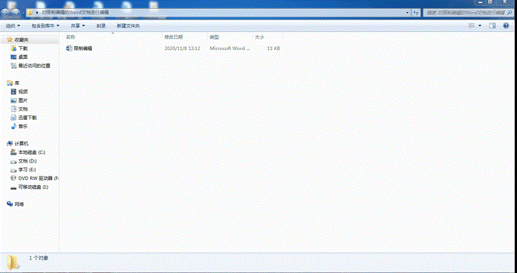Open the 包含到库中 dropdown menu

pos(45,26)
